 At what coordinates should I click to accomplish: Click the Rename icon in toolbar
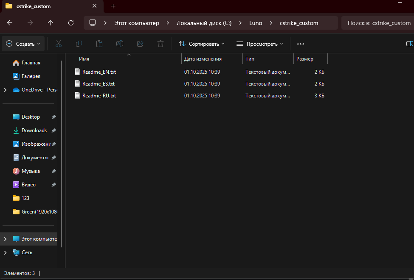120,44
